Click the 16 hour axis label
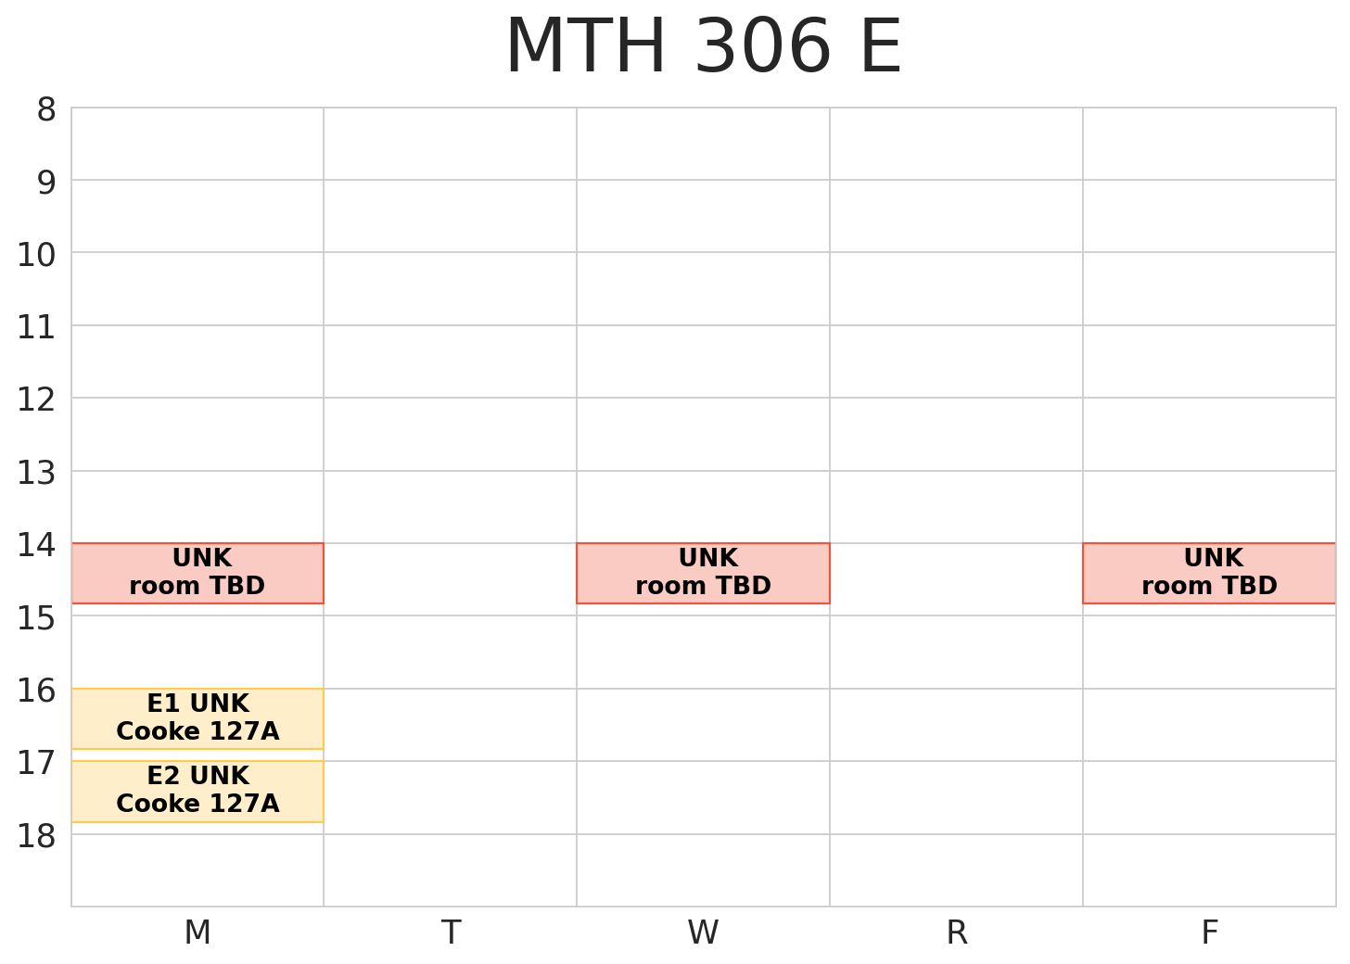 coord(37,691)
